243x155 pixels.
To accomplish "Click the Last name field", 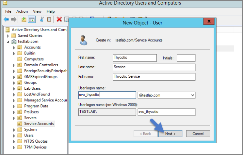I will (154, 67).
